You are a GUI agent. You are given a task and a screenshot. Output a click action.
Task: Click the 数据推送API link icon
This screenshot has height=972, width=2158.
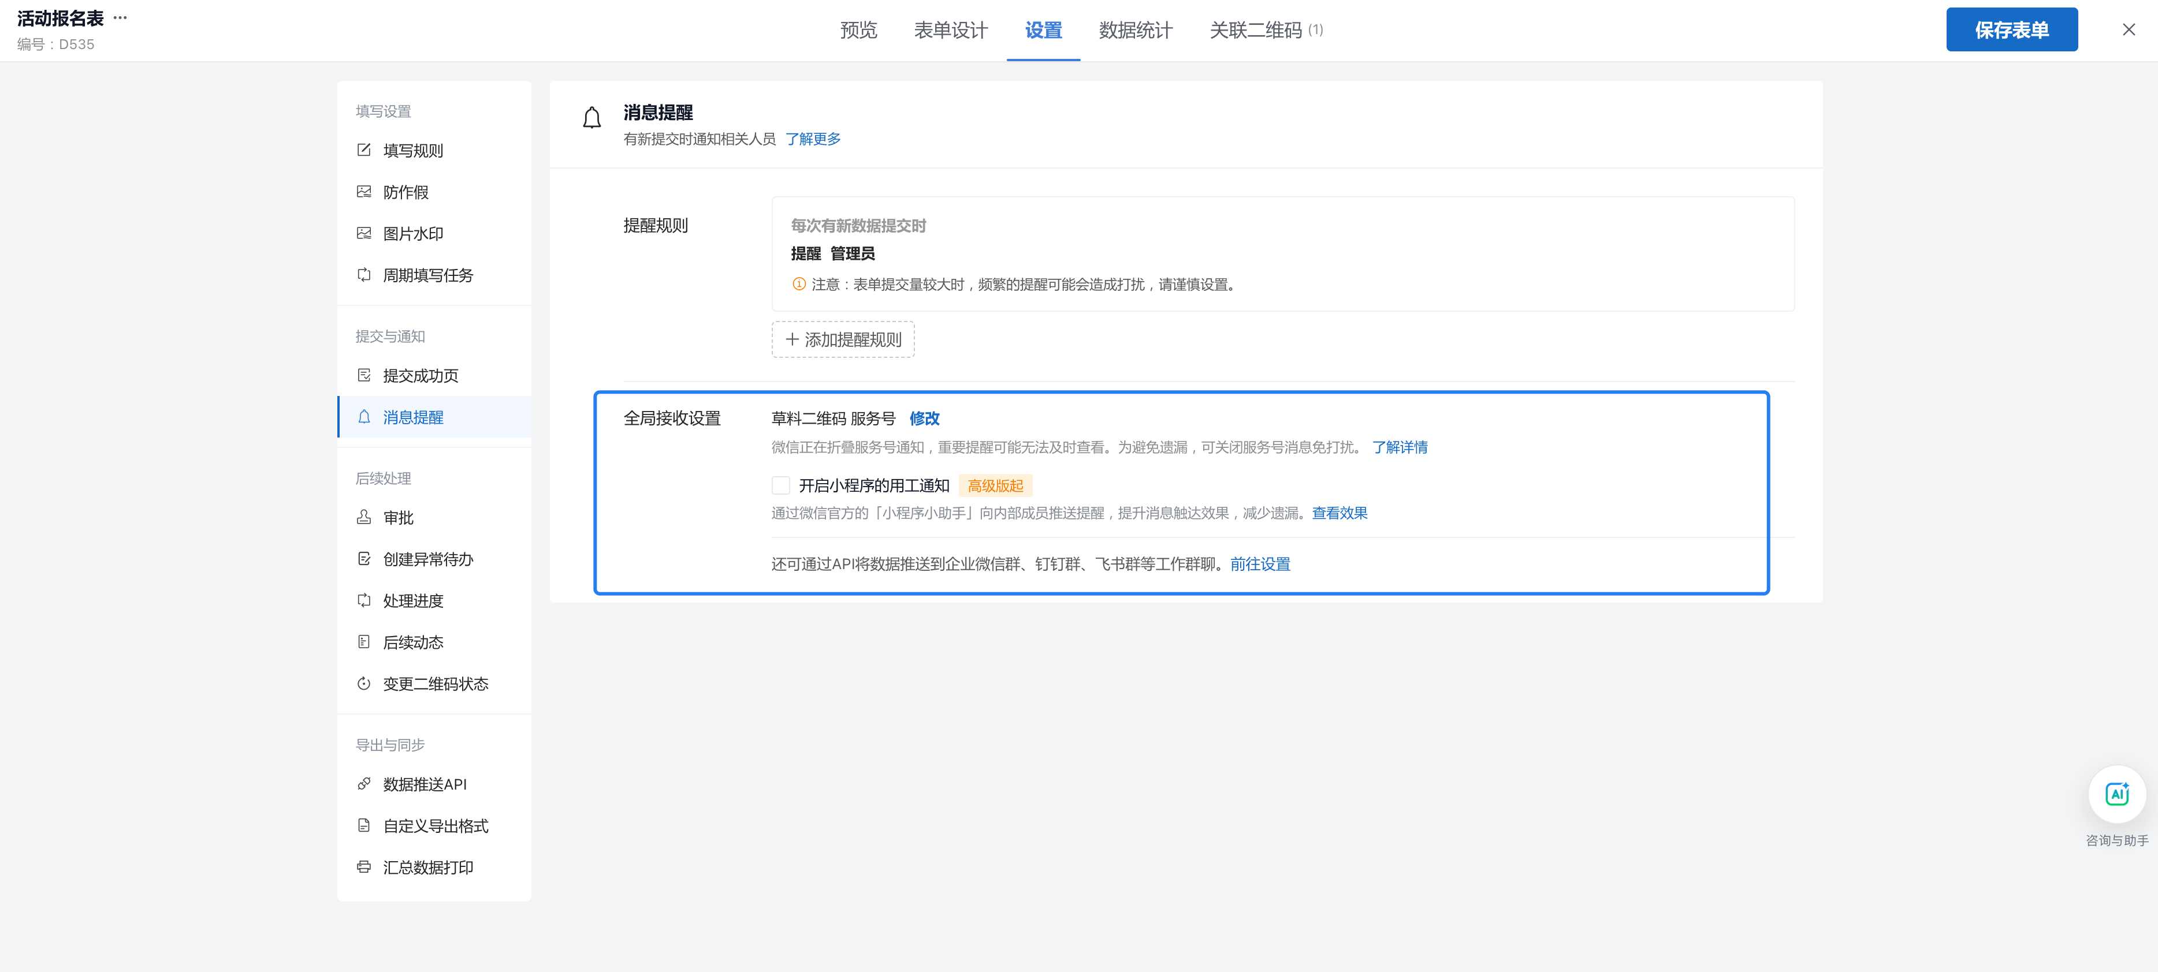pyautogui.click(x=363, y=784)
